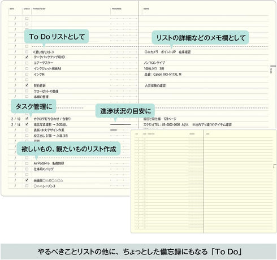The image size is (277, 260).
Task: Check the AirPodsPro checkbox
Action: (27, 163)
